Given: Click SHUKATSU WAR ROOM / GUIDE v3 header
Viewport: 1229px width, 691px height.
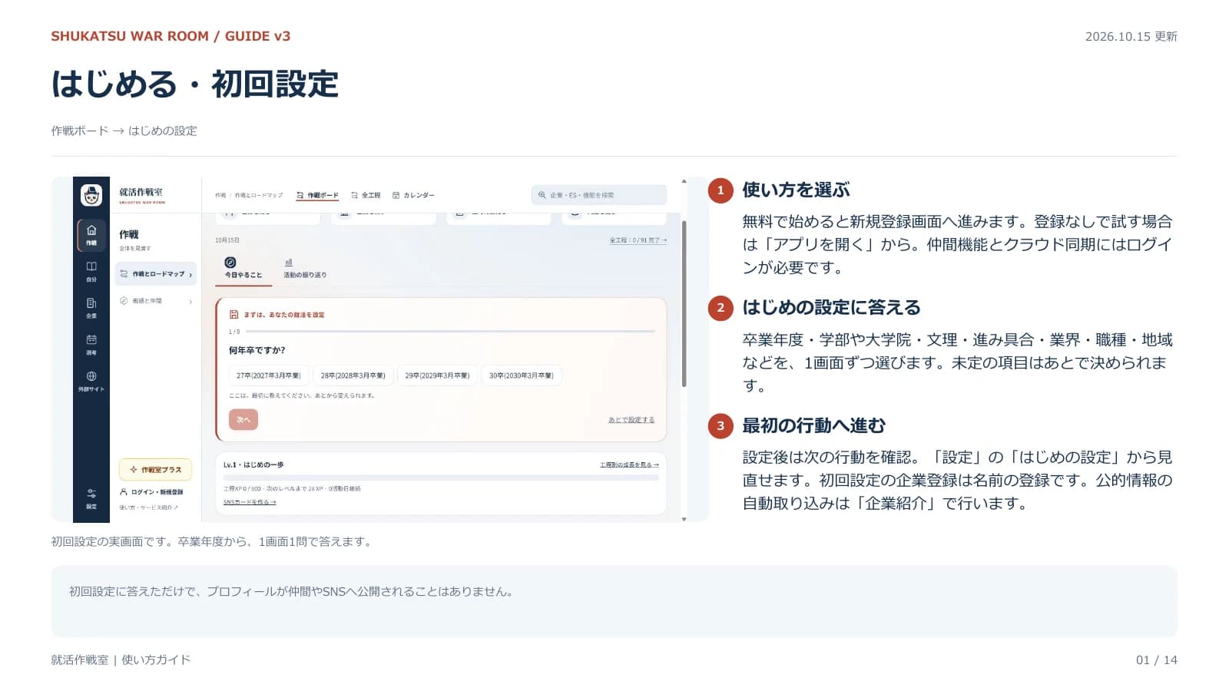Looking at the screenshot, I should pos(171,36).
